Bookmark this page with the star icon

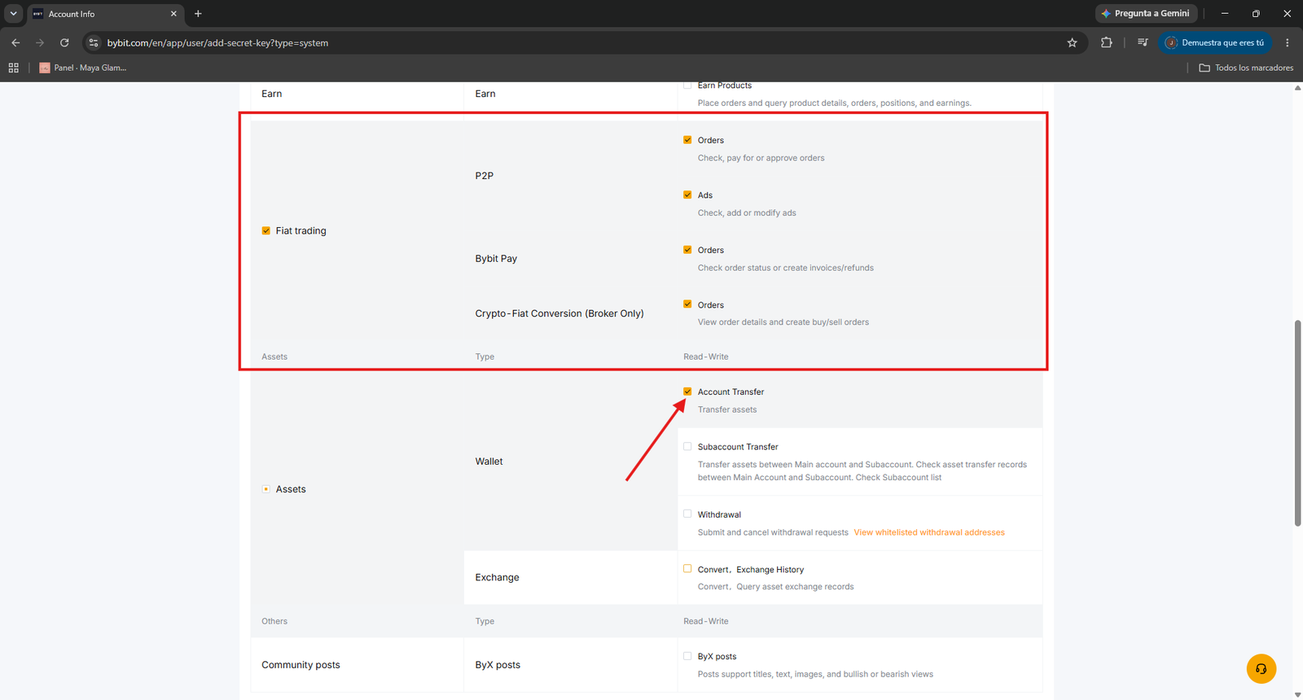1072,43
